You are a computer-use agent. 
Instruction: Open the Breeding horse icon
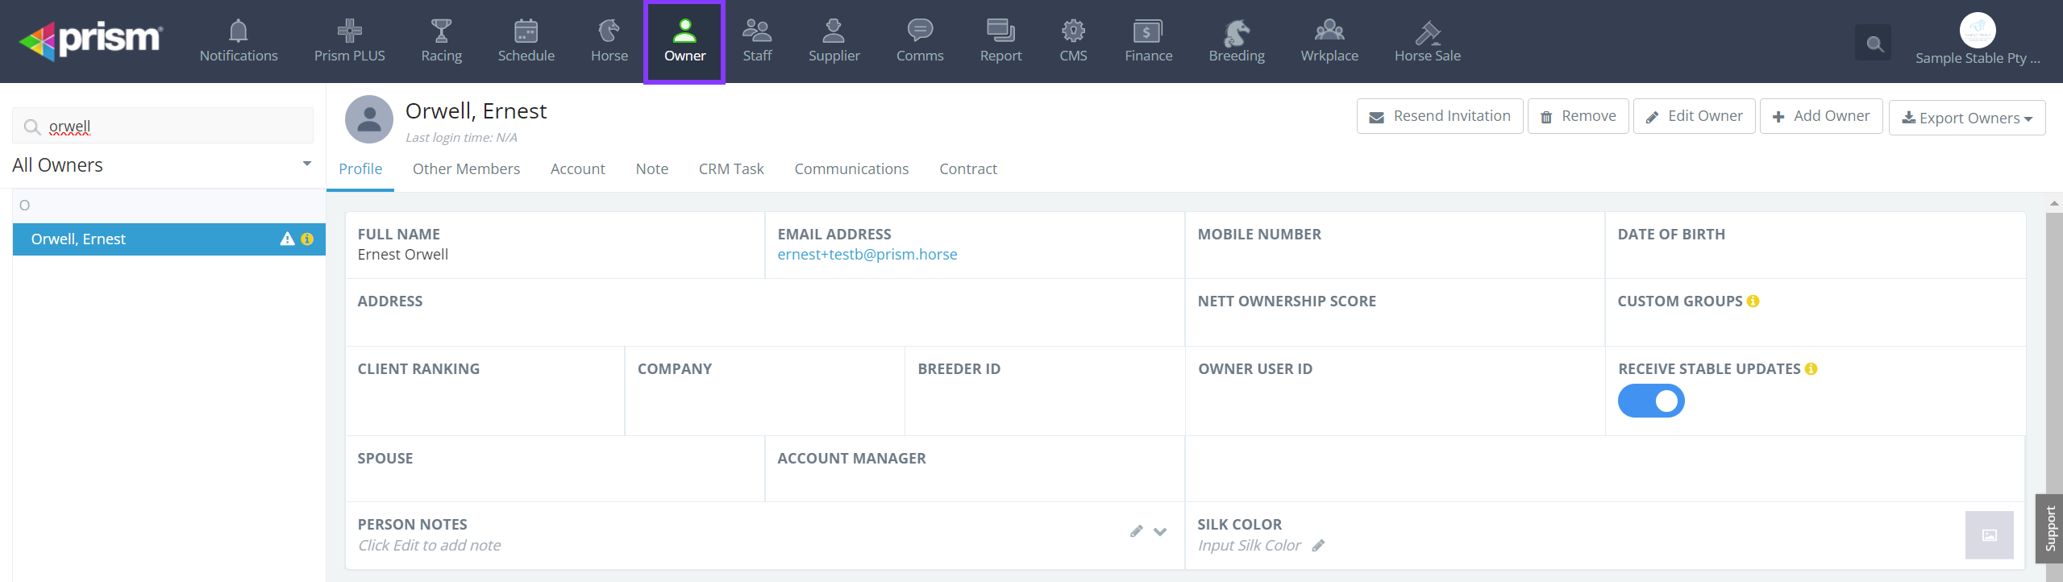[x=1236, y=32]
